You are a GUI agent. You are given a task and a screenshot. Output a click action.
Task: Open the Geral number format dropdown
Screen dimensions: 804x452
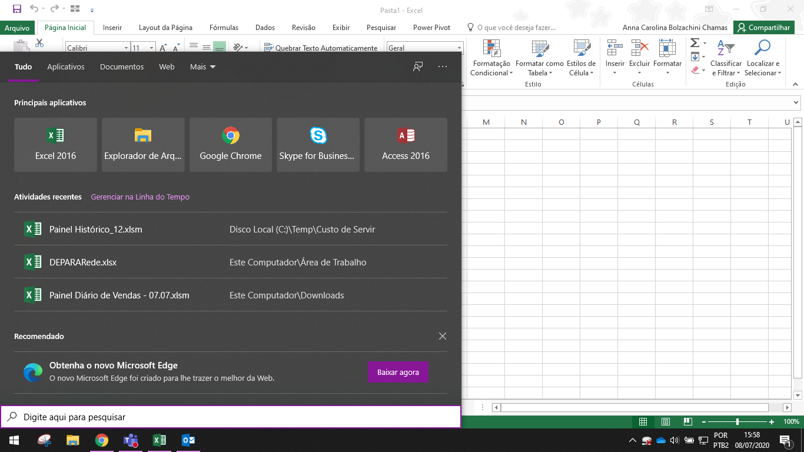(459, 48)
